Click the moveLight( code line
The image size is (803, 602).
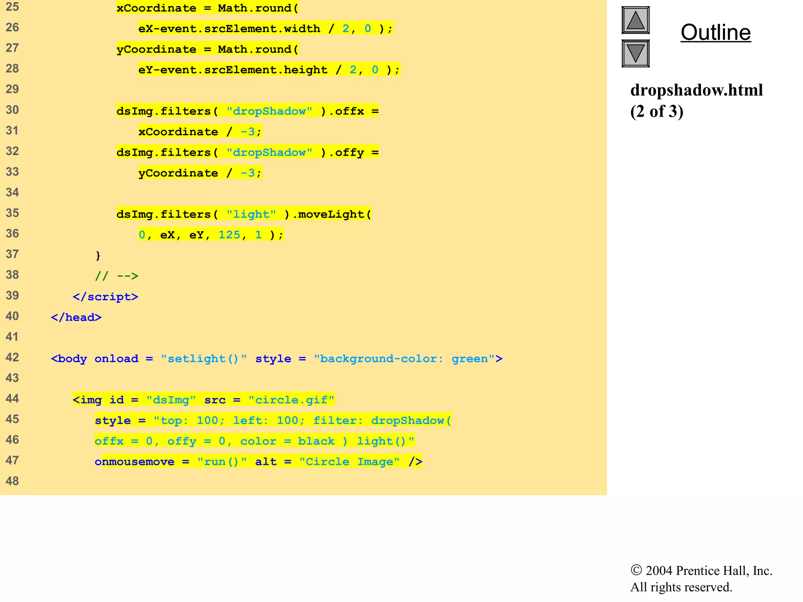click(x=244, y=214)
